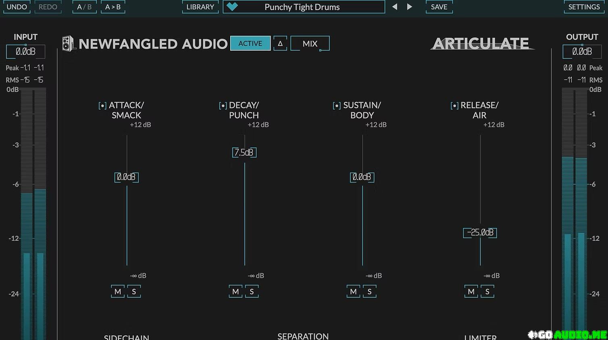The image size is (608, 340).
Task: Click the Release/Air -25.0dB slider handle
Action: point(480,232)
